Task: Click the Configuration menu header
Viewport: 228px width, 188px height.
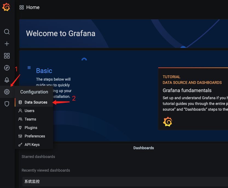Action: (x=34, y=92)
